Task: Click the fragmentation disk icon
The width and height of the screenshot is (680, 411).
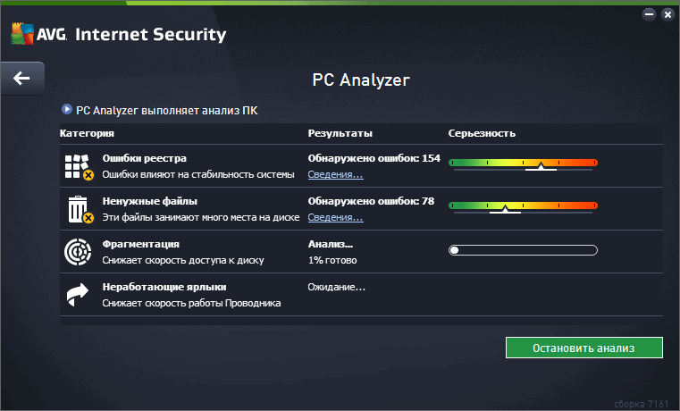Action: pyautogui.click(x=78, y=251)
